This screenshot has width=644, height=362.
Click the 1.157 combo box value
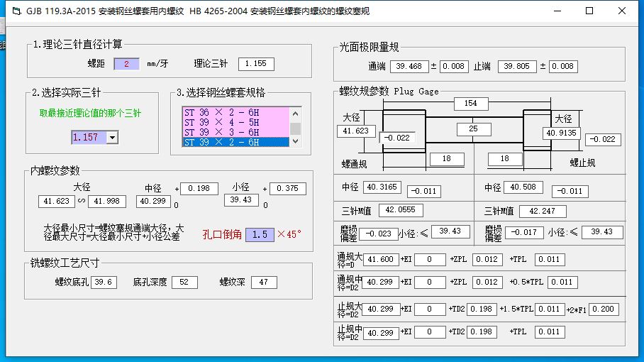pyautogui.click(x=89, y=137)
